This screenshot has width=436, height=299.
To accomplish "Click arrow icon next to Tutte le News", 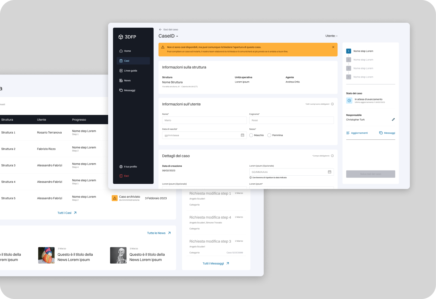I will (x=169, y=233).
